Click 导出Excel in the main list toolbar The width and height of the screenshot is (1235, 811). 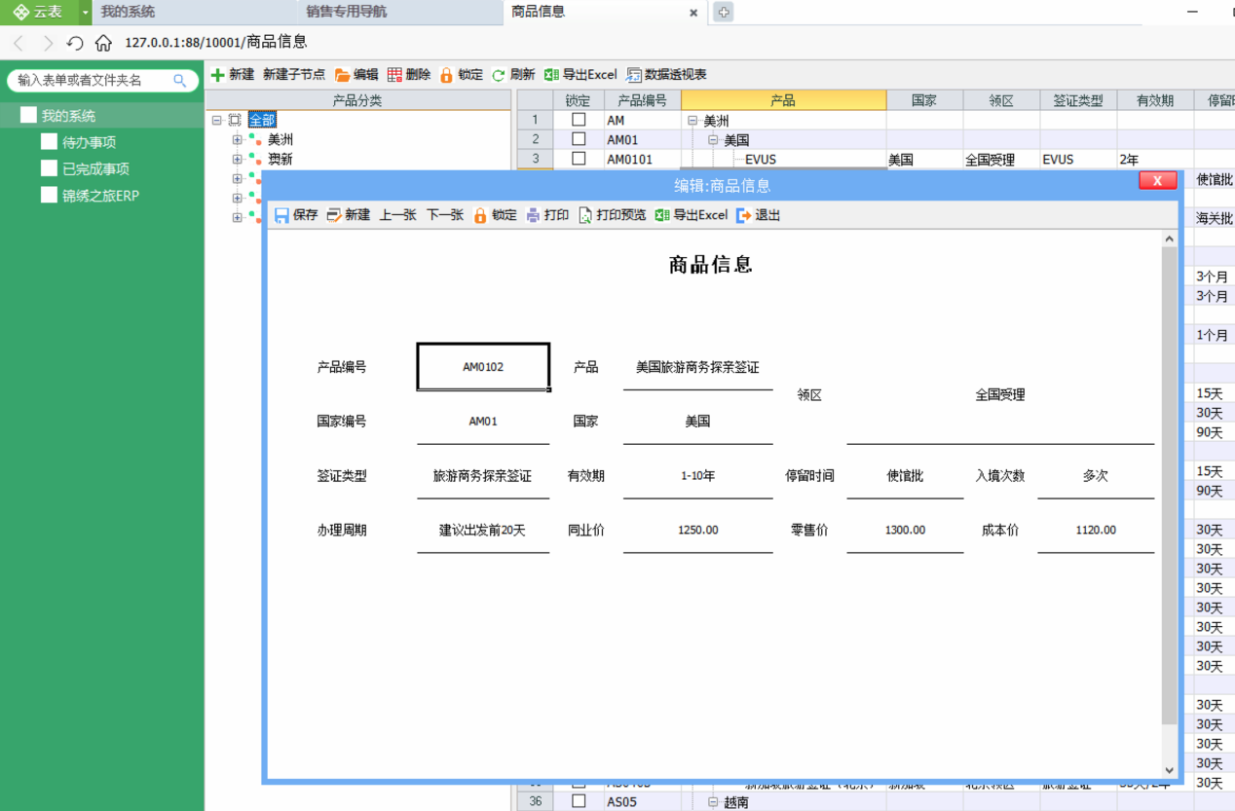(580, 74)
